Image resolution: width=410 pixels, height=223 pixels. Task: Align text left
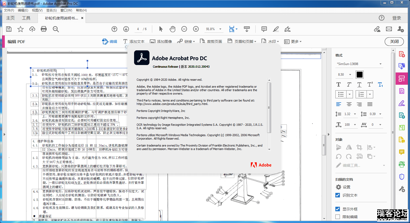tap(339, 104)
